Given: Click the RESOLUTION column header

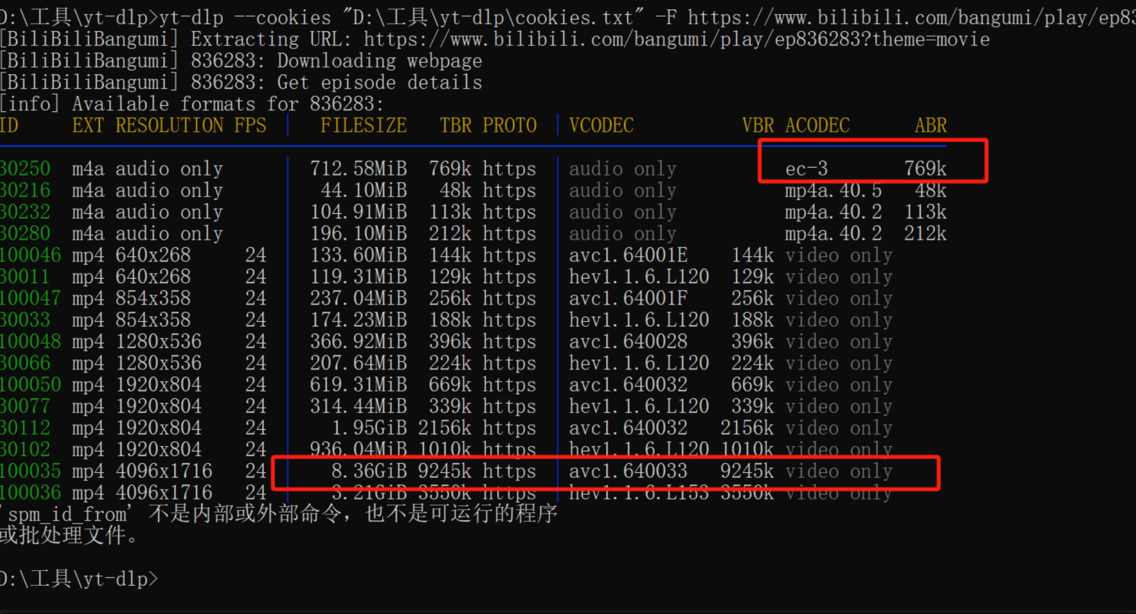Looking at the screenshot, I should (169, 126).
